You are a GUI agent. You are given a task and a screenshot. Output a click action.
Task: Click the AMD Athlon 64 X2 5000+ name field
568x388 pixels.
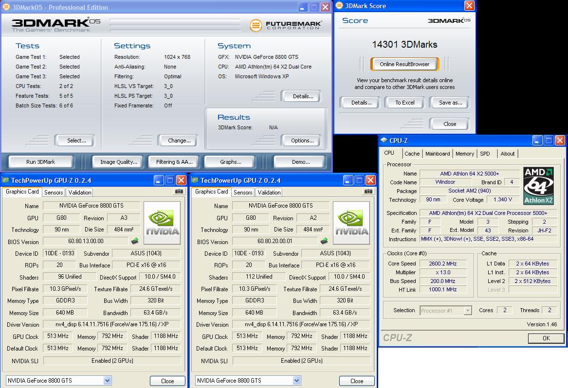(x=470, y=174)
